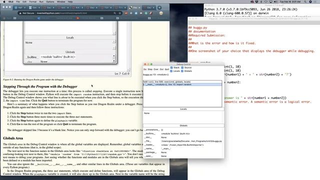
Task: Click the __package__ global variable
Action: pyautogui.click(x=150, y=152)
